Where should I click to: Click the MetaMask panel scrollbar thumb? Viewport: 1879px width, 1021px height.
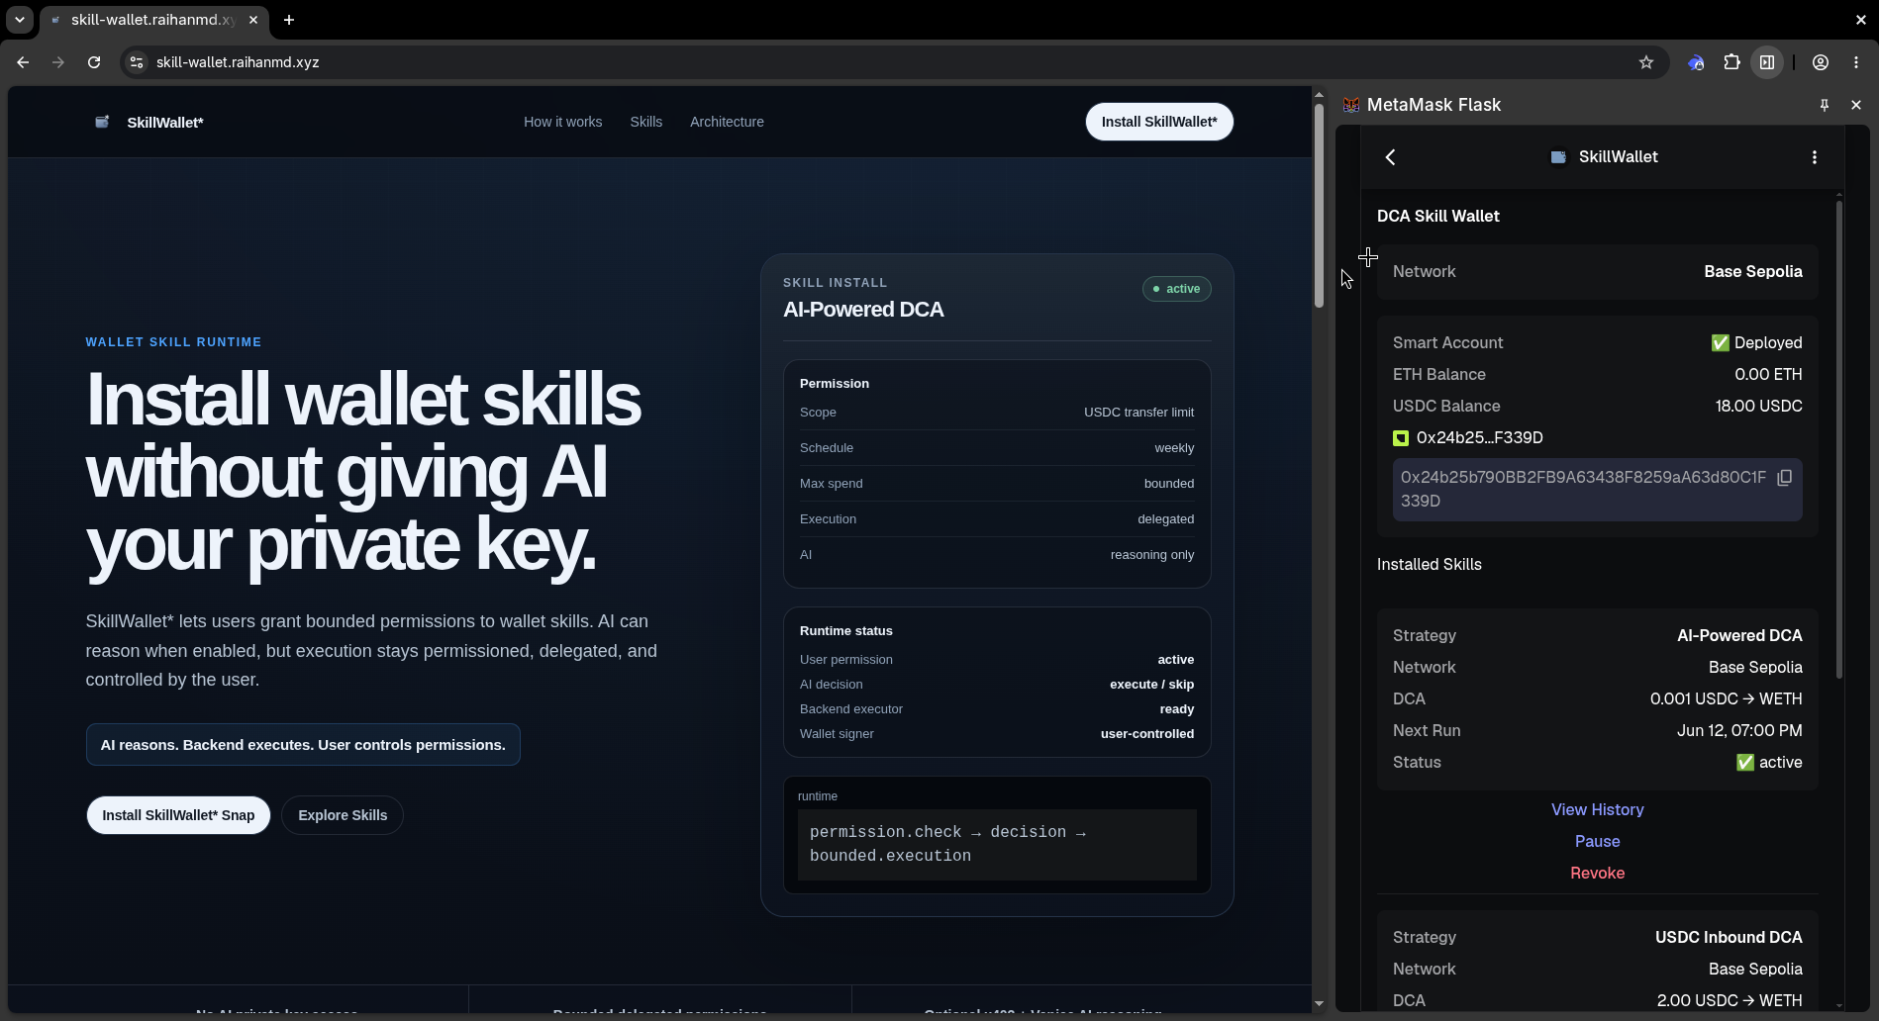tap(1839, 439)
